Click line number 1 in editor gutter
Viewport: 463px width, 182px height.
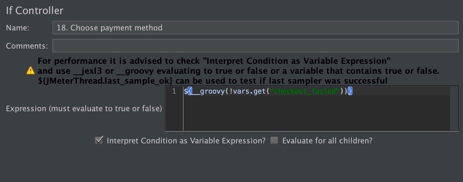pos(174,92)
